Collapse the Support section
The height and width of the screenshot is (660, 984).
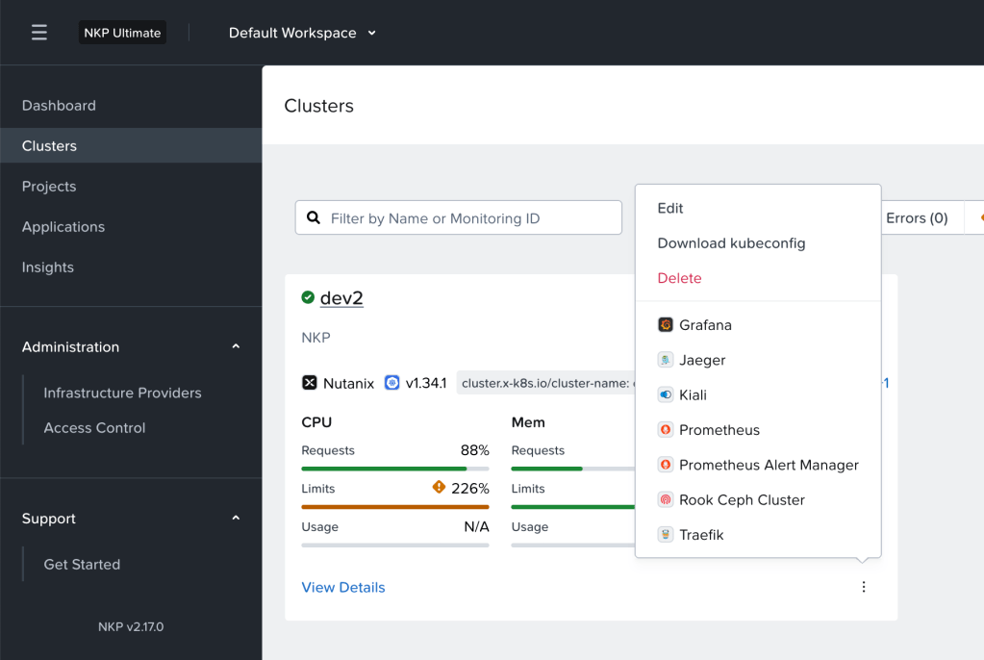point(236,519)
